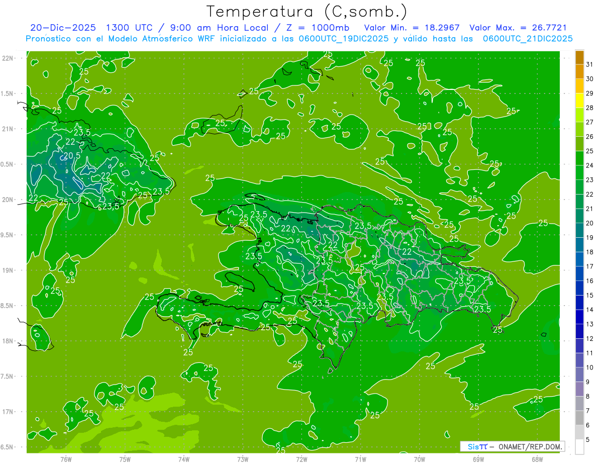
Task: Click the 'ONAMET/REP.DOM.' credit label
Action: [530, 446]
